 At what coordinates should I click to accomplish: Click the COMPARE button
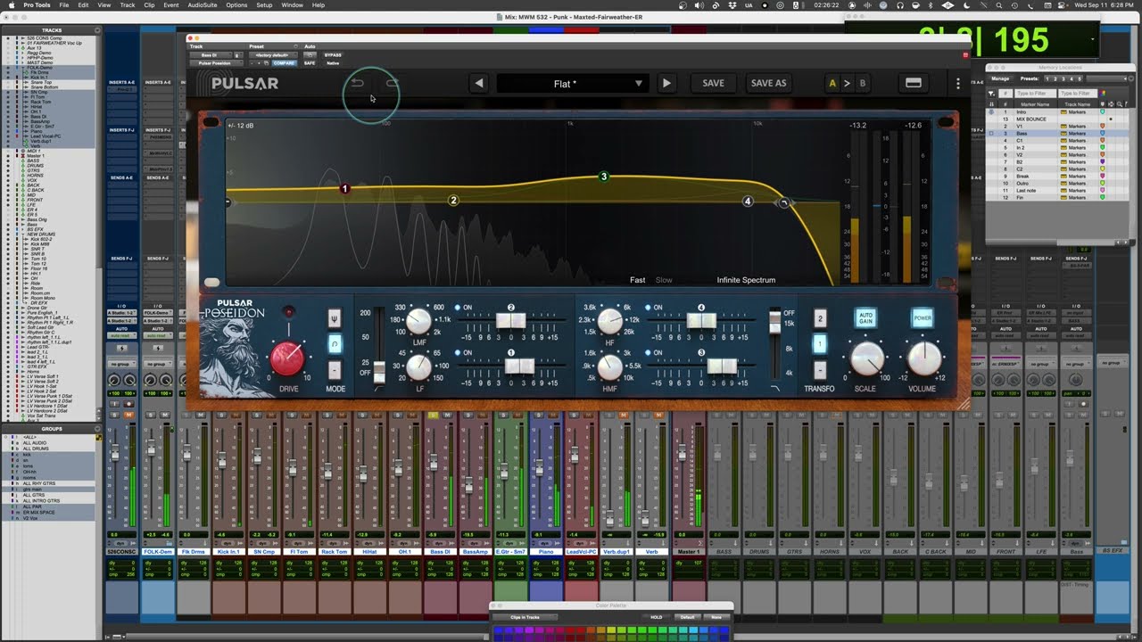[x=284, y=63]
